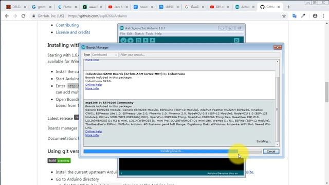The image size is (329, 185).
Task: Open the Arduino Serial Monitor icon
Action: (x=236, y=41)
